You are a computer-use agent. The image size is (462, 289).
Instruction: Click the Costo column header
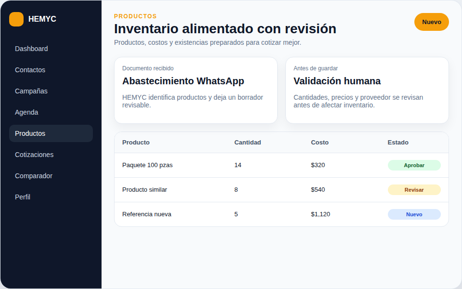[x=320, y=143]
